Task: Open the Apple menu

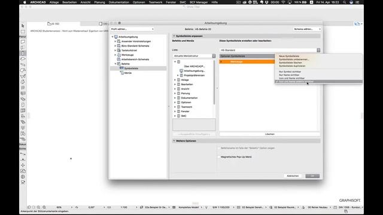Action: coord(25,2)
